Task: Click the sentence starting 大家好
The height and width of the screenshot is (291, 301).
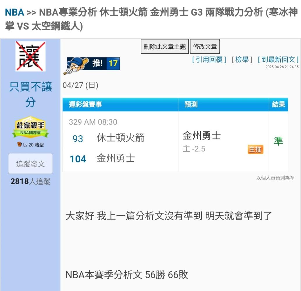Action: [x=169, y=216]
